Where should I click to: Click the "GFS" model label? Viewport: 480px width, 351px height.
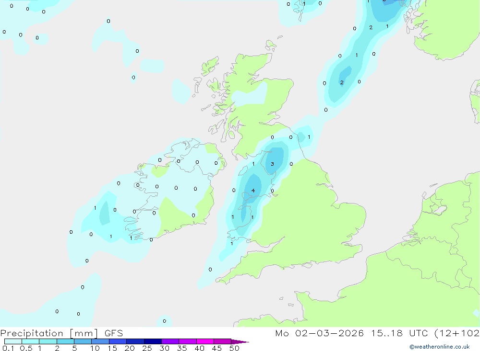(114, 333)
